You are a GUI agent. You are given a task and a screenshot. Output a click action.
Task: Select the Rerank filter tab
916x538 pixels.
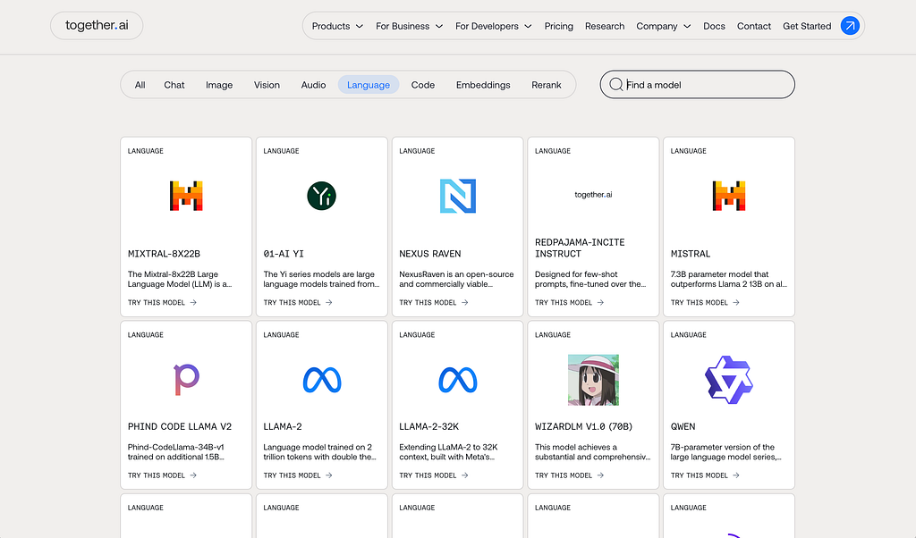click(x=547, y=85)
